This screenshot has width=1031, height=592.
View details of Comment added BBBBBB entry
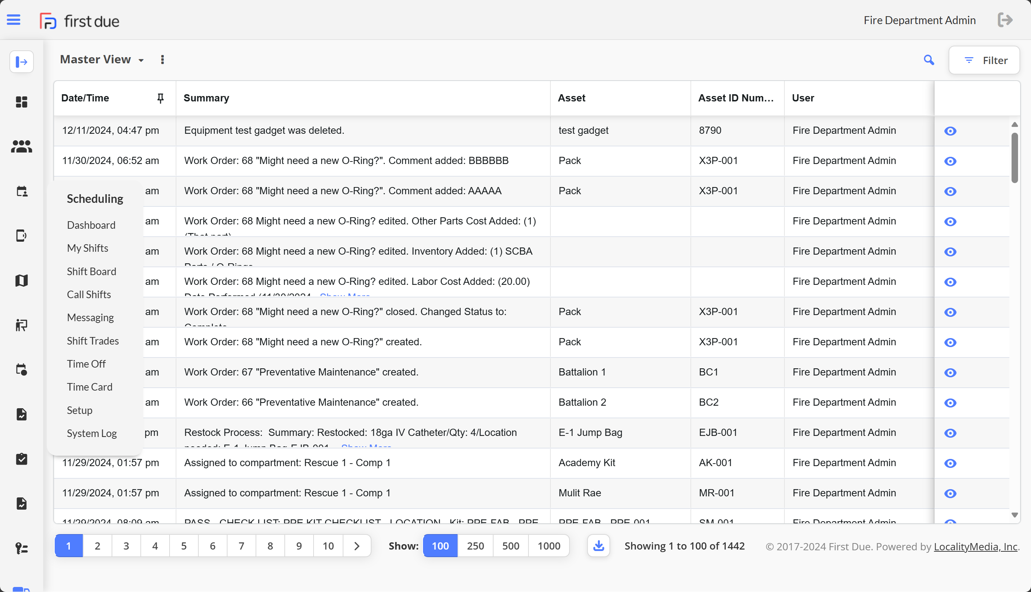(x=950, y=161)
